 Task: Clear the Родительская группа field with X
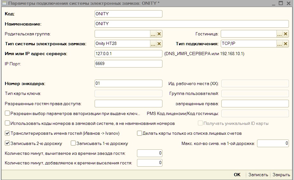[x=159, y=34]
